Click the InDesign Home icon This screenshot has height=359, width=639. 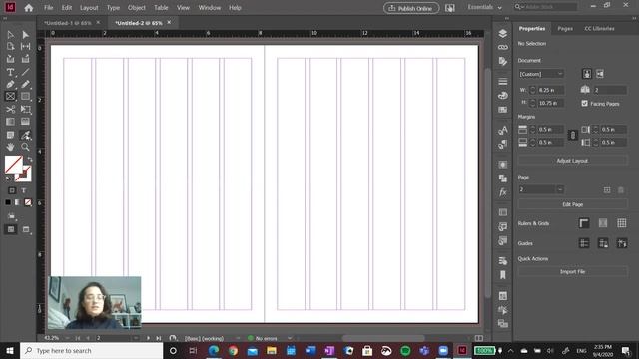click(29, 8)
